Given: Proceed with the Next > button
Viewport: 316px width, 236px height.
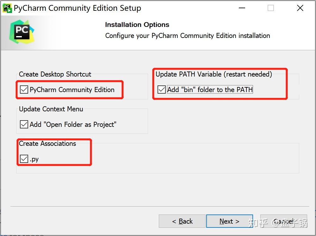Looking at the screenshot, I should [230, 221].
